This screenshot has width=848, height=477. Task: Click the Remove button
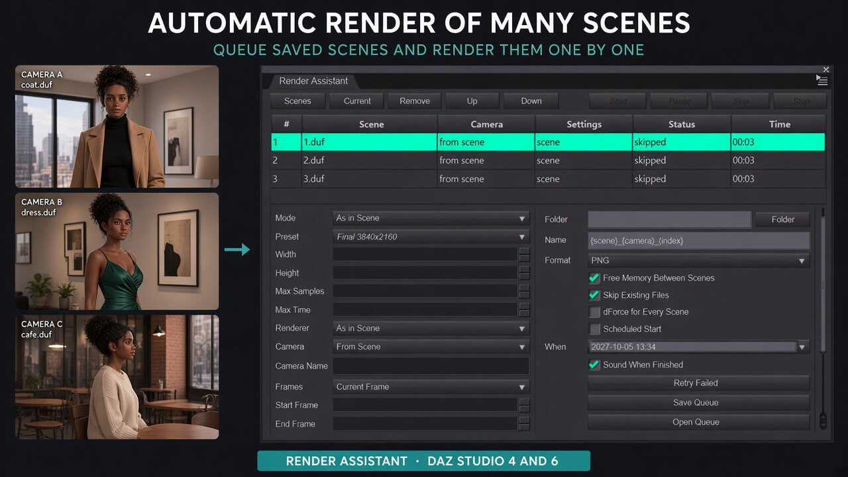point(415,101)
